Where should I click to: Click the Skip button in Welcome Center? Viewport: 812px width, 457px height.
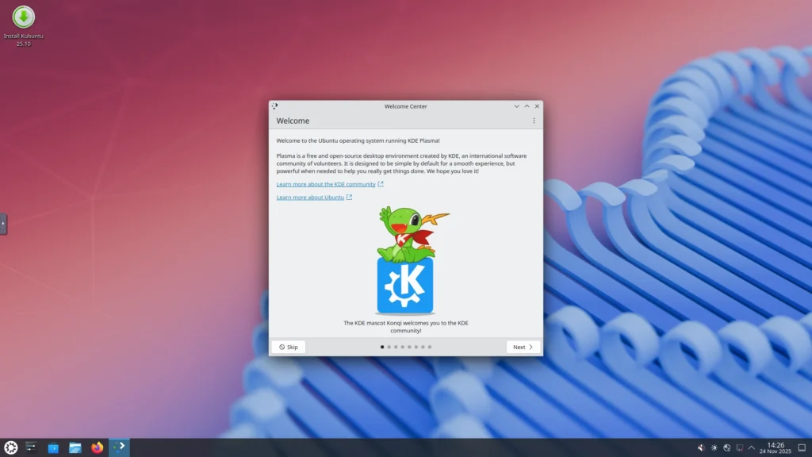coord(288,346)
